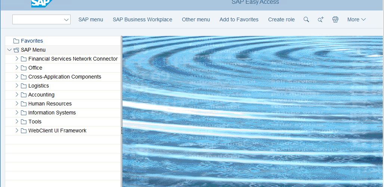Collapse the SAP Menu tree node
The width and height of the screenshot is (384, 187).
pos(9,50)
